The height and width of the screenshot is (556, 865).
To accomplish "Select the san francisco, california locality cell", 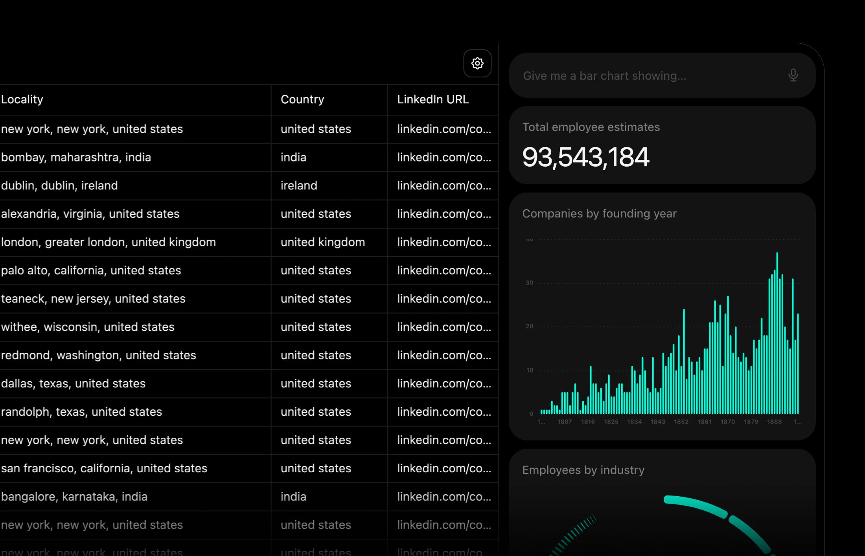I will click(x=104, y=468).
